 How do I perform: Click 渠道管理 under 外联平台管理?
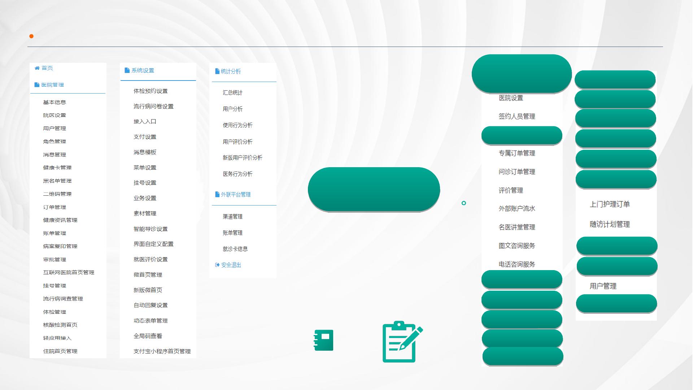pos(232,217)
